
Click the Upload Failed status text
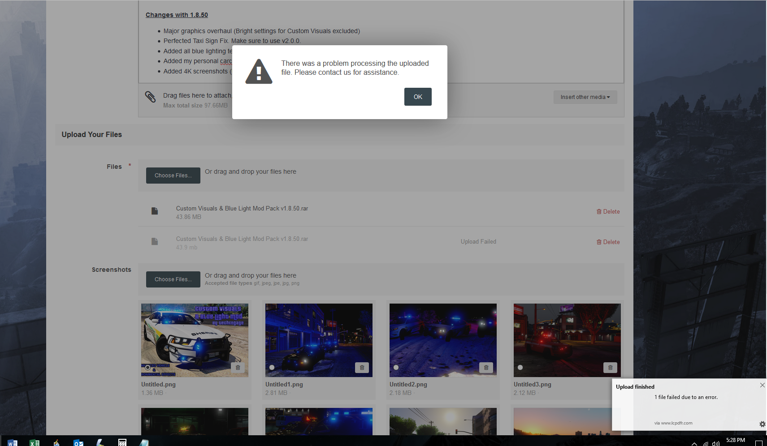click(x=478, y=242)
